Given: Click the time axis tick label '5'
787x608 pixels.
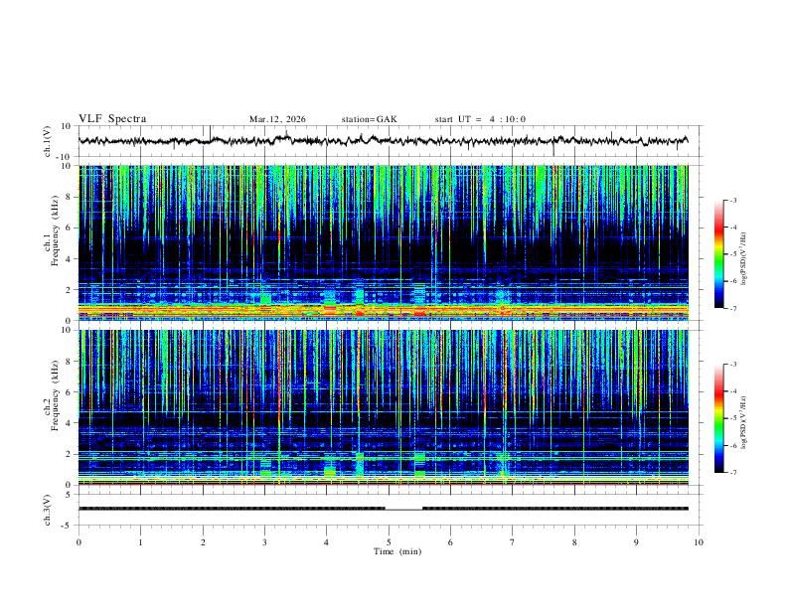Looking at the screenshot, I should (x=389, y=542).
